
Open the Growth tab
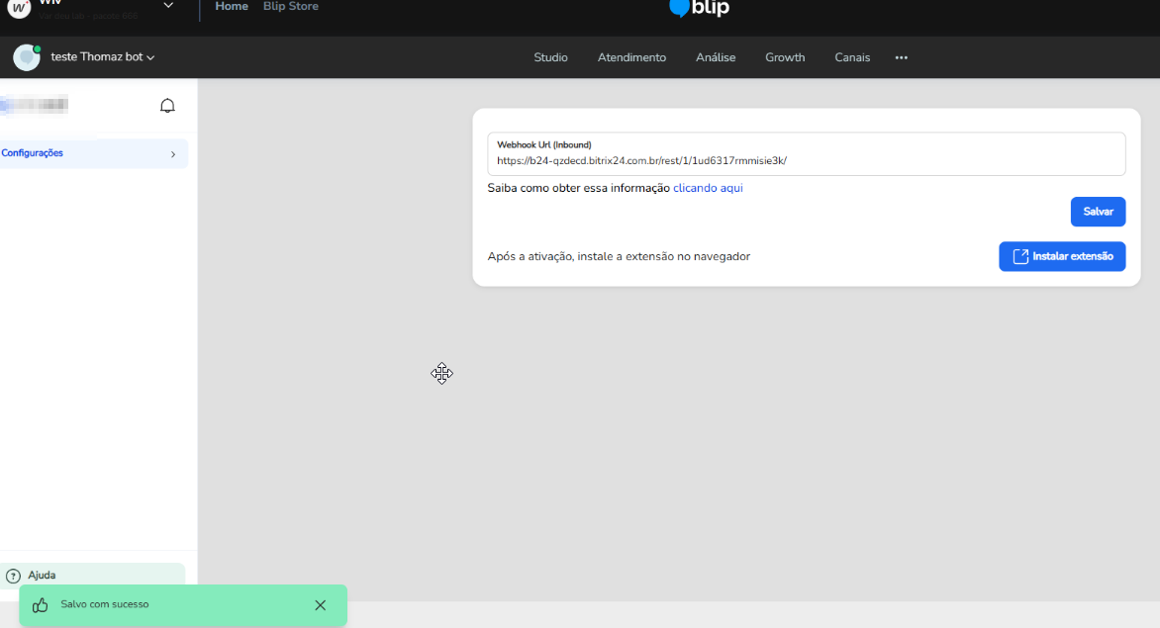click(785, 57)
